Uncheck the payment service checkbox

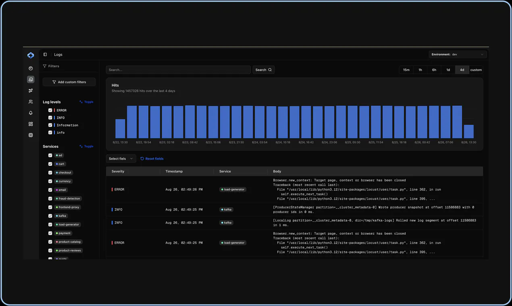(50, 233)
